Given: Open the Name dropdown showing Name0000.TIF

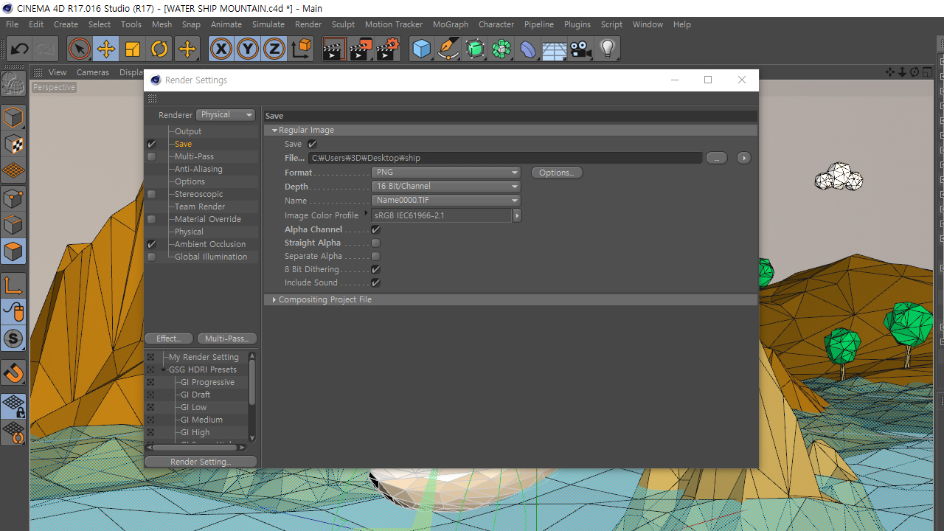Looking at the screenshot, I should pos(446,200).
